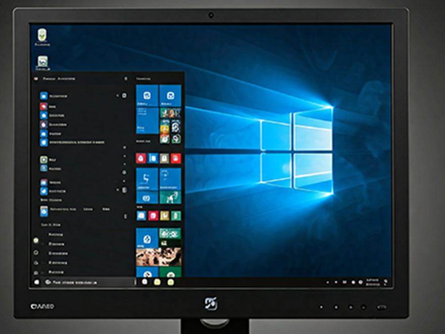Click the yellow small tile in the Start tiles

click(164, 216)
